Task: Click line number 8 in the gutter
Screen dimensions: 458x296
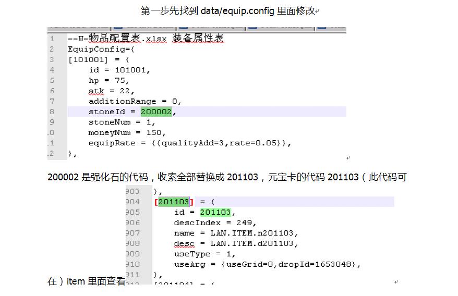Action: (52, 112)
